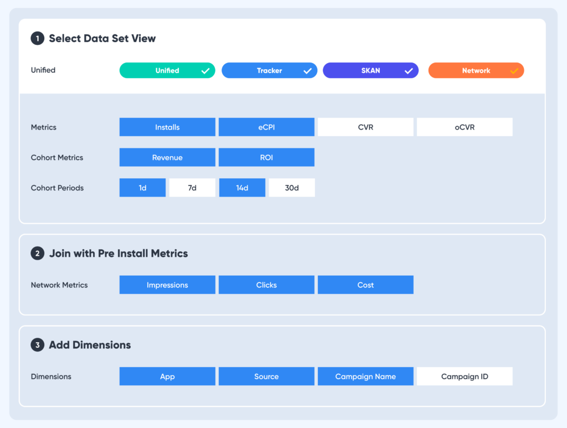This screenshot has width=567, height=428.
Task: Enable the CVR metric
Action: (x=365, y=127)
